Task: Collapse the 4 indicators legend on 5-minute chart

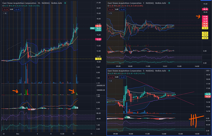Action: [110, 81]
